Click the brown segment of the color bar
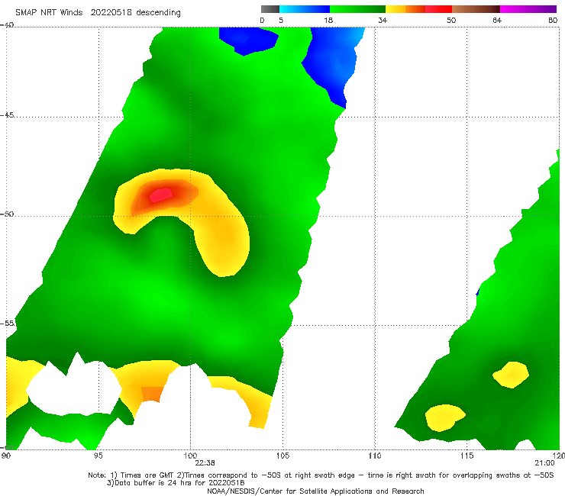565x496 pixels. coord(476,9)
